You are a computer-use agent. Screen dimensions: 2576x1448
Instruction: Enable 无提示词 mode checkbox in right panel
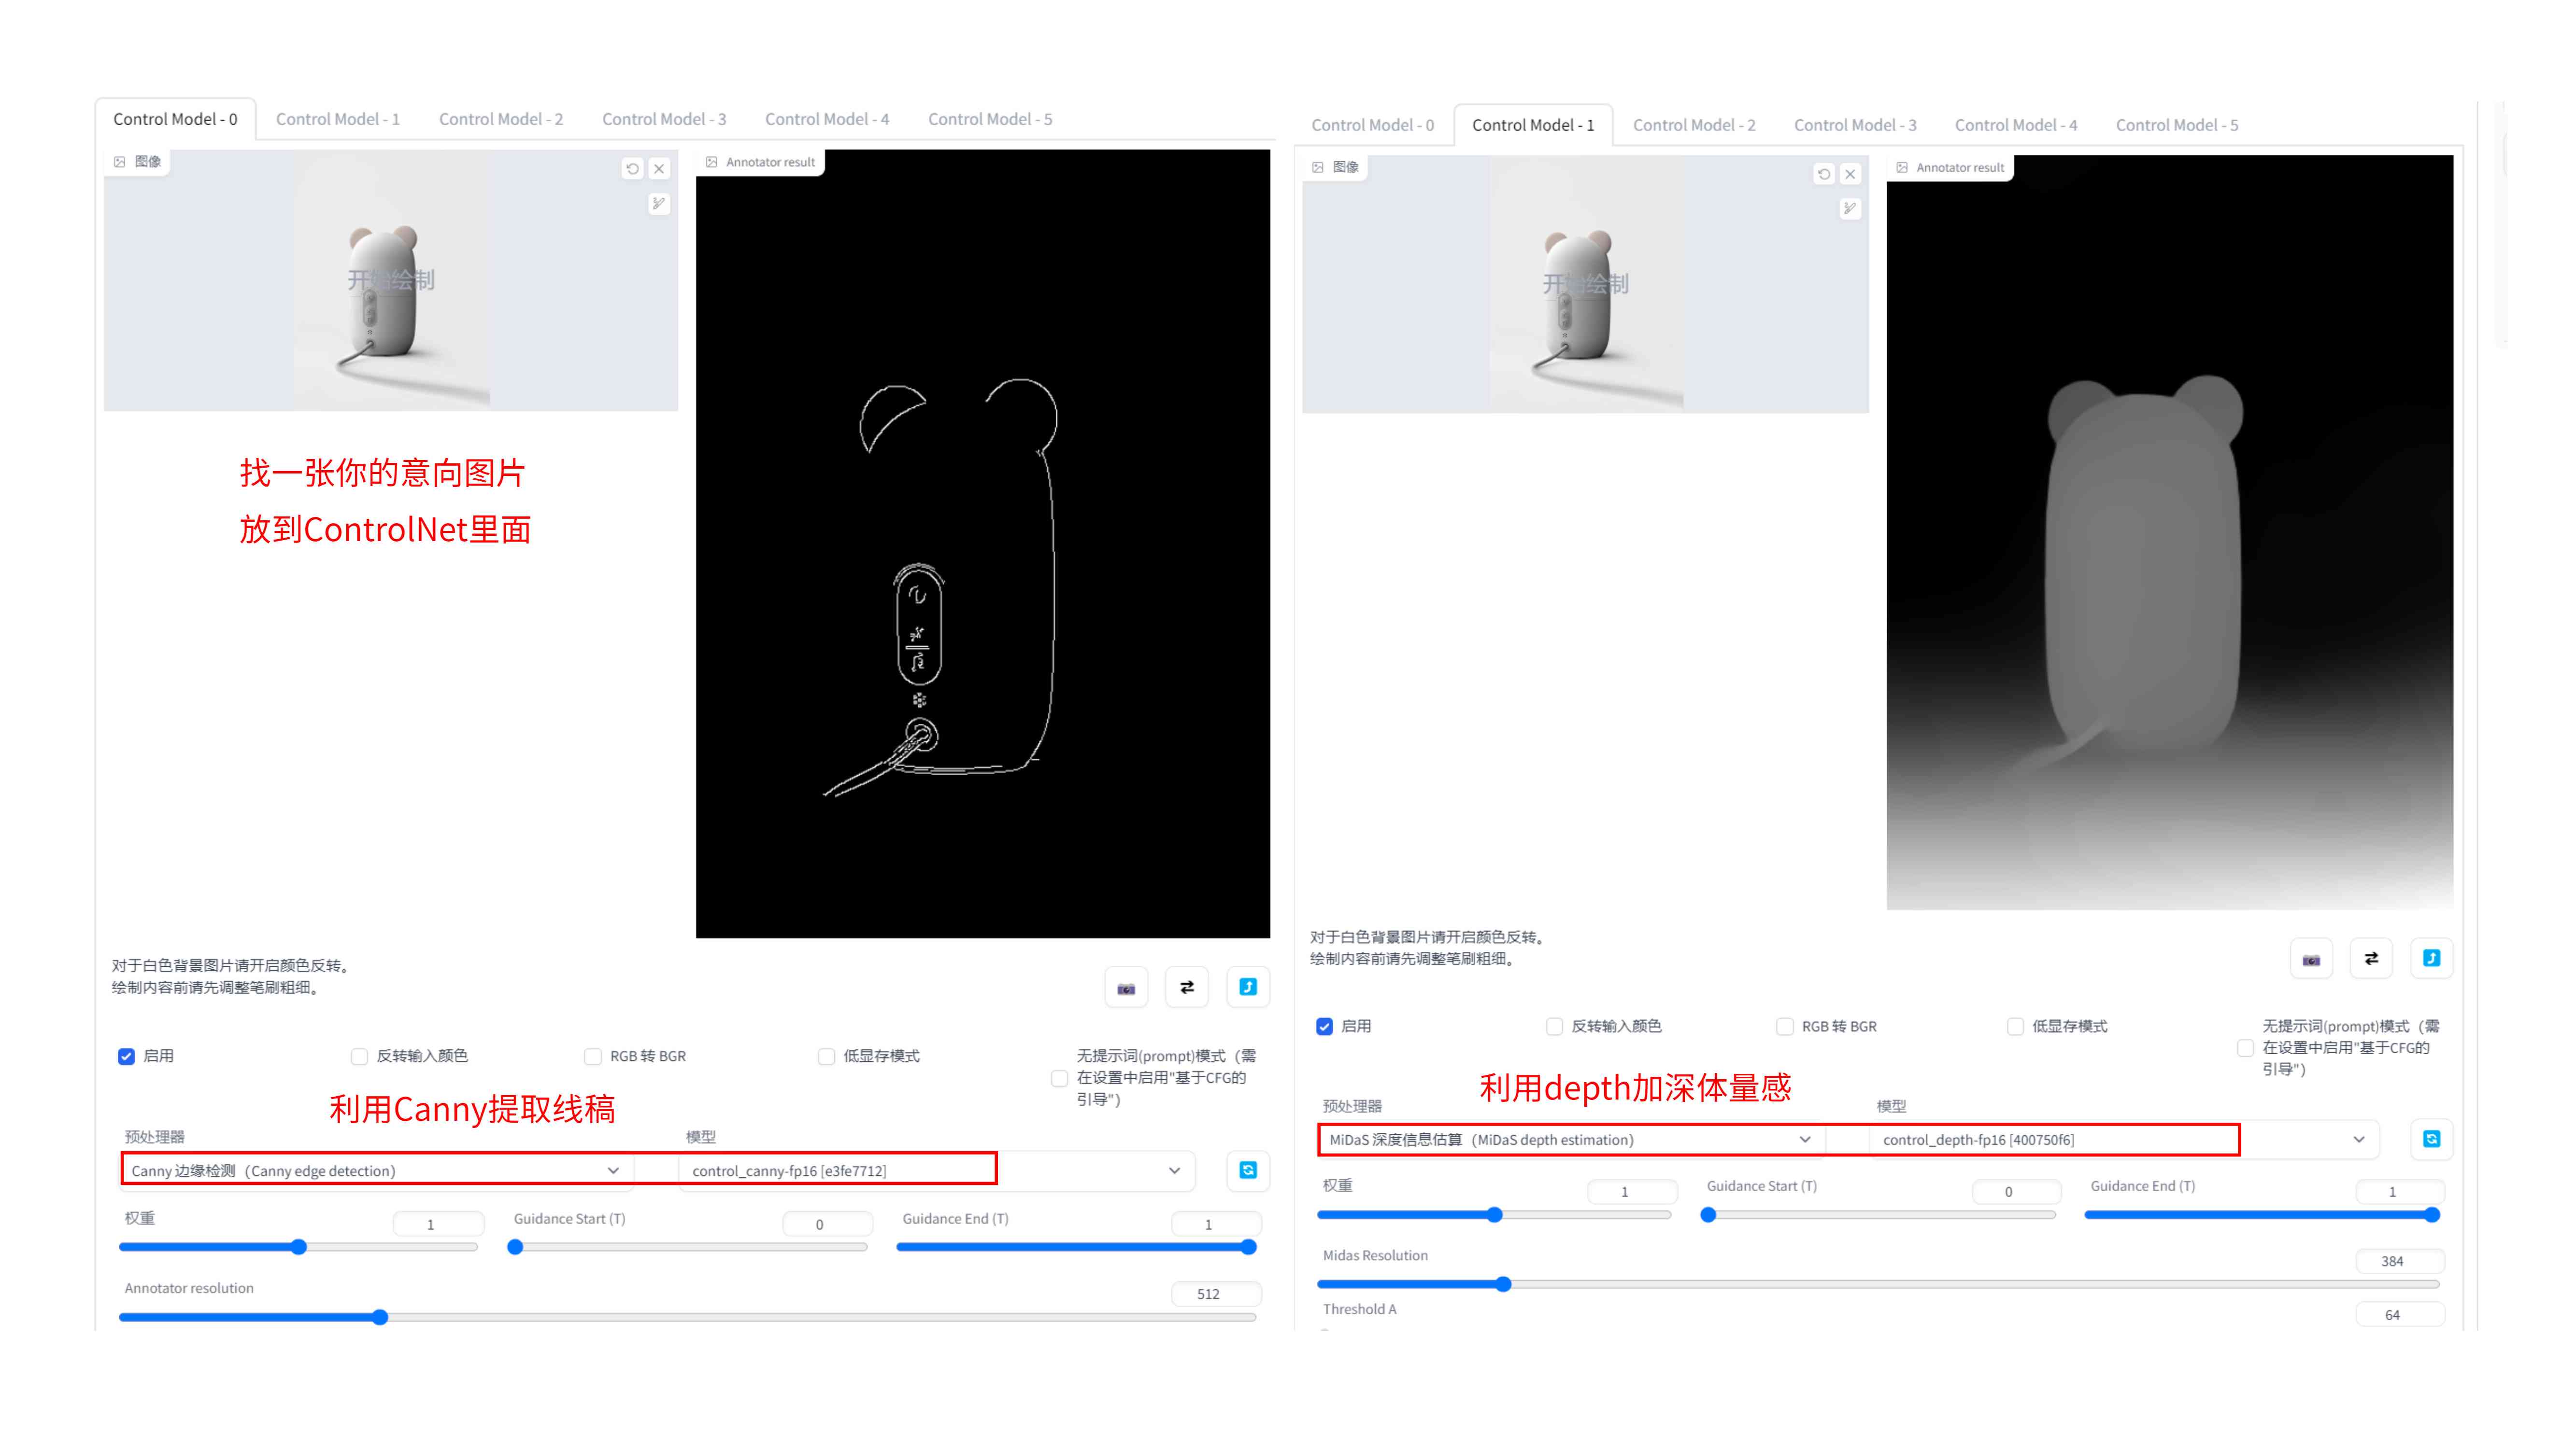(2246, 1048)
